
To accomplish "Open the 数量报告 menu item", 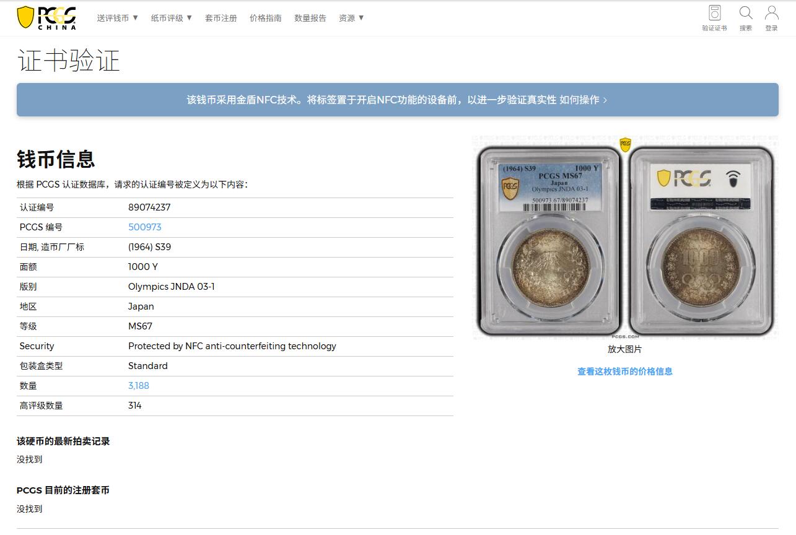I will click(x=310, y=18).
